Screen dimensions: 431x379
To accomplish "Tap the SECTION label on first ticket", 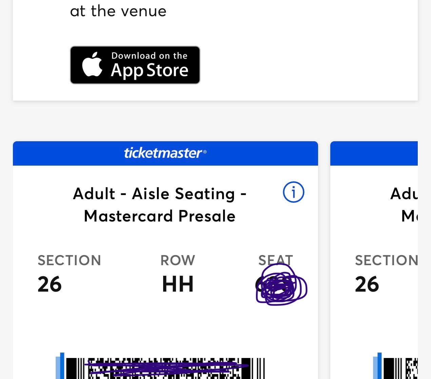I will (x=69, y=260).
